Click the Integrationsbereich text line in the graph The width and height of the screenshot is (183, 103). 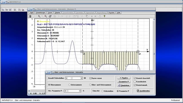point(51,27)
